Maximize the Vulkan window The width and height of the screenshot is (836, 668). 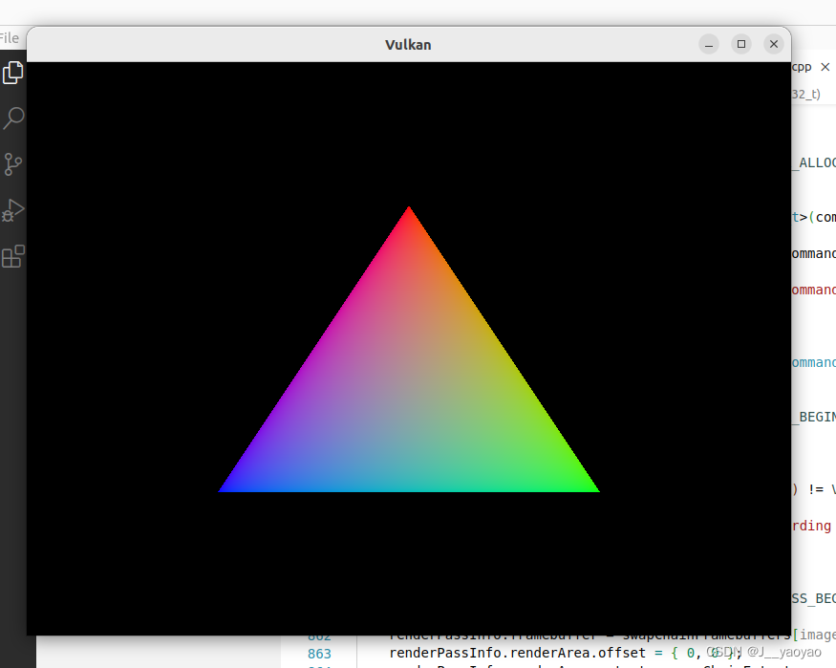(740, 44)
